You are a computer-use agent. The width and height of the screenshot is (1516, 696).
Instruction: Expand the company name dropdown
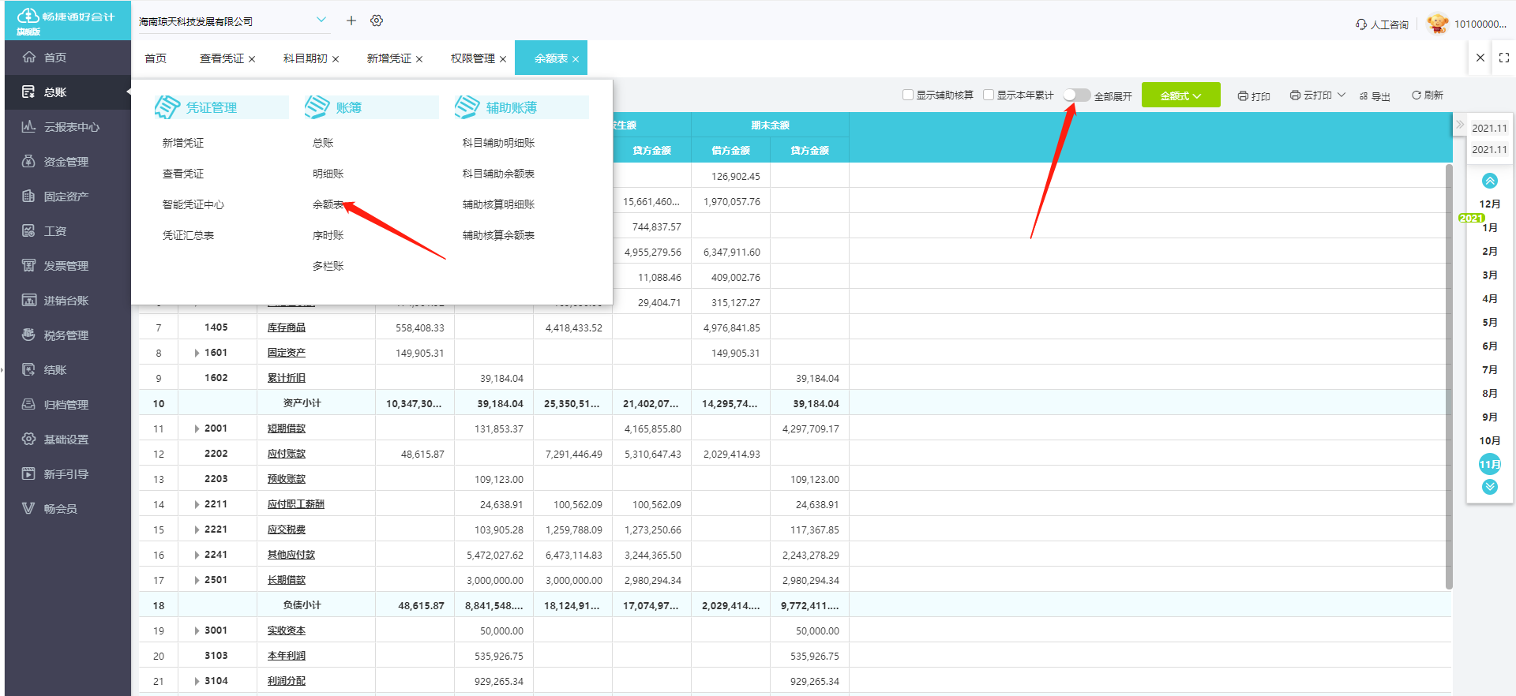click(x=321, y=21)
